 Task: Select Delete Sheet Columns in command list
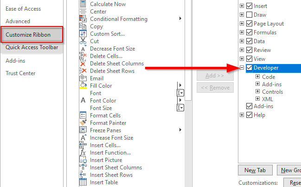[x=117, y=64]
